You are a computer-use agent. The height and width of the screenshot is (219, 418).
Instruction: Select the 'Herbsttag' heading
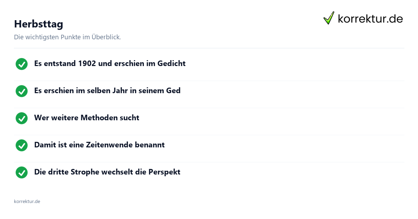pos(38,24)
